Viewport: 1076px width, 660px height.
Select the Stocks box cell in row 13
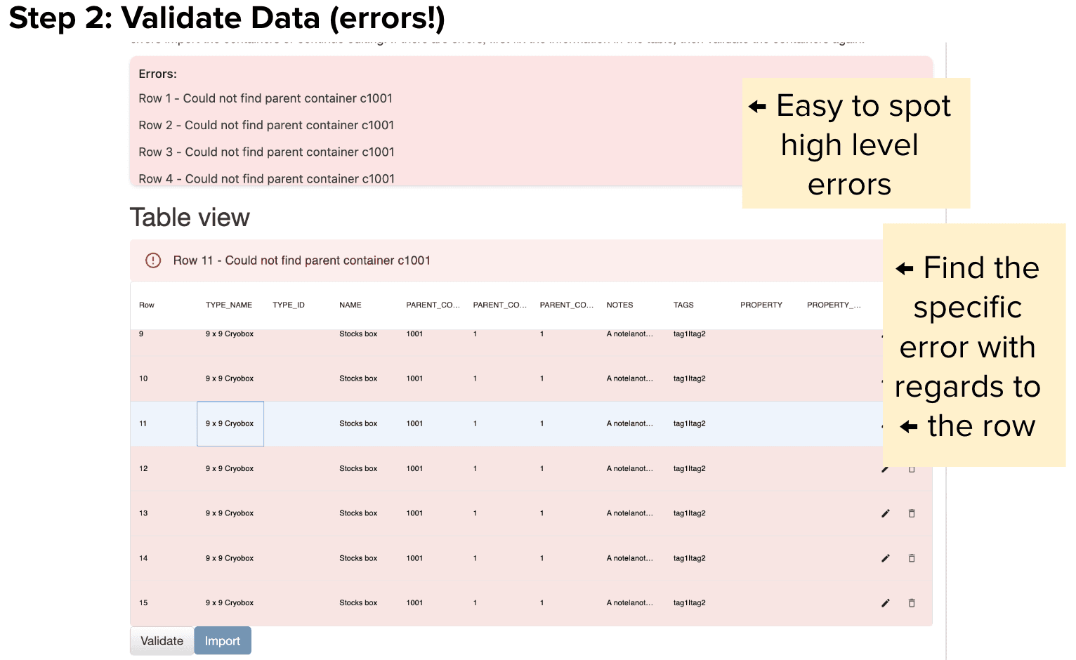click(358, 513)
